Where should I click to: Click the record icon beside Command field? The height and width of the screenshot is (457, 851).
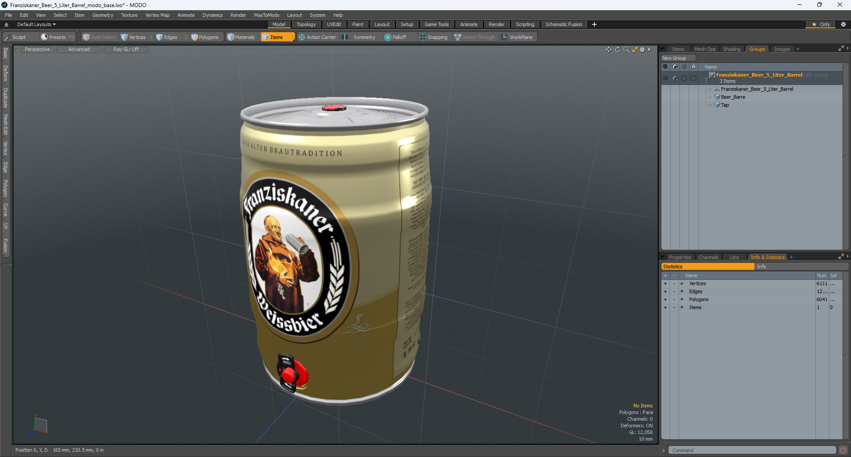(843, 450)
